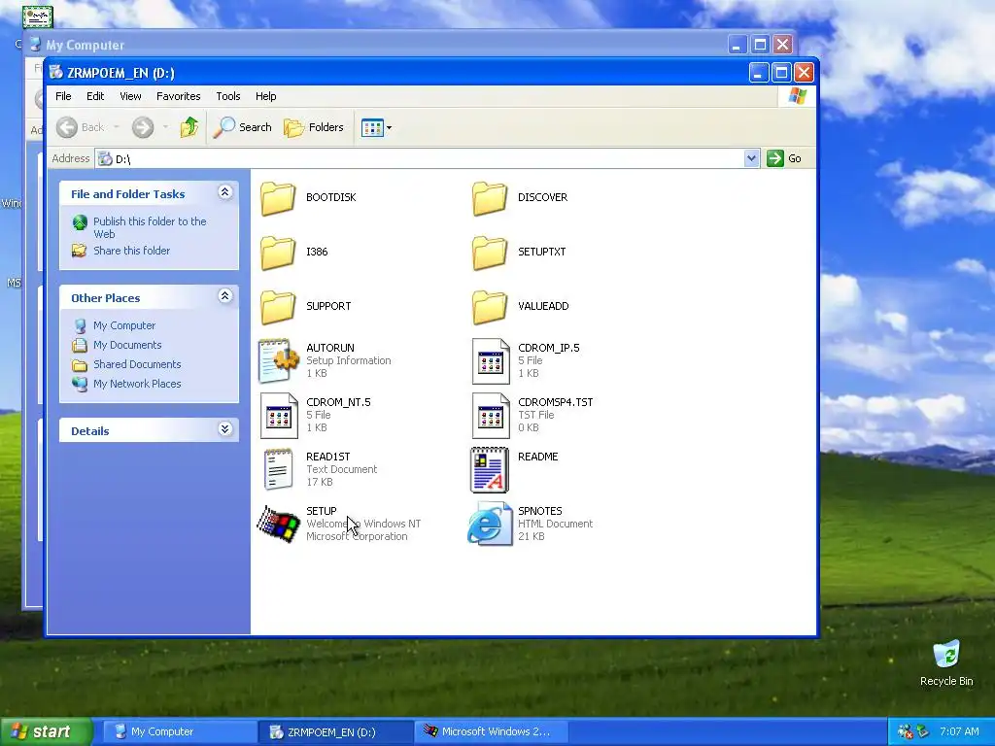
Task: Select the CDROMSP4.TST file icon
Action: [x=491, y=416]
